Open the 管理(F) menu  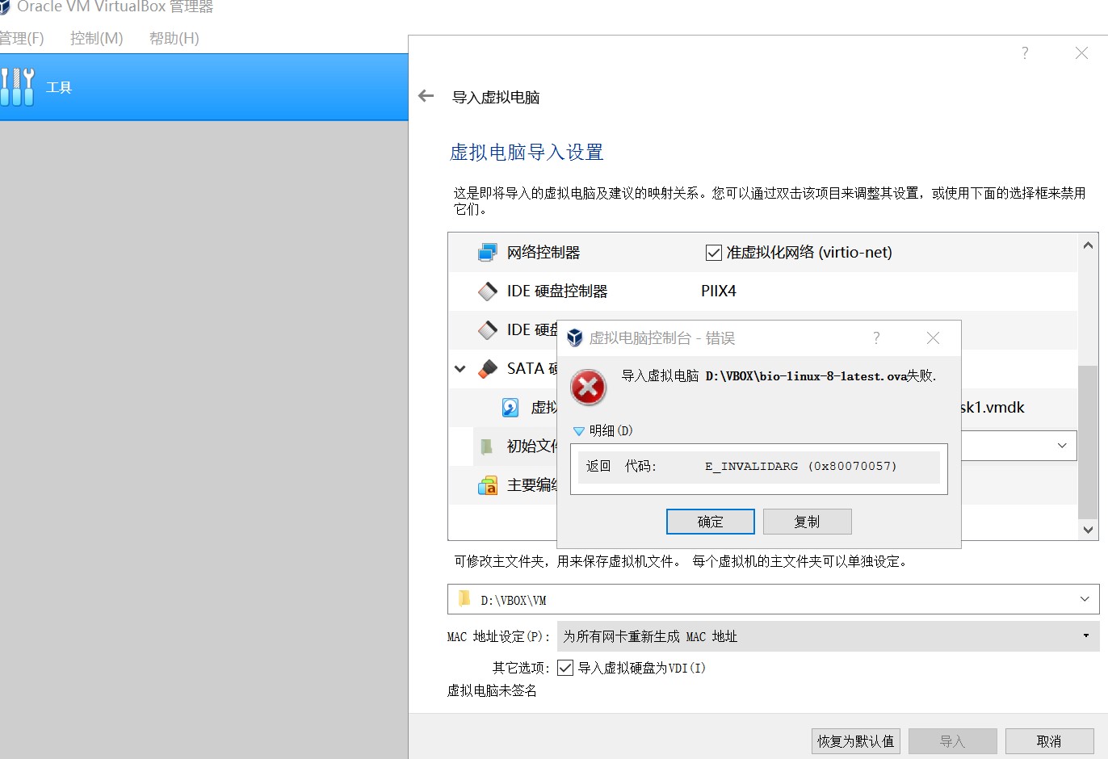pyautogui.click(x=22, y=38)
